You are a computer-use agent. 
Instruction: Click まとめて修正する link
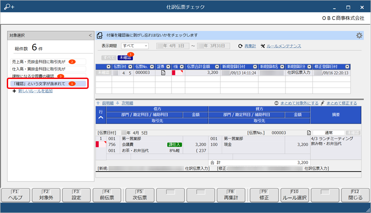click(342, 103)
